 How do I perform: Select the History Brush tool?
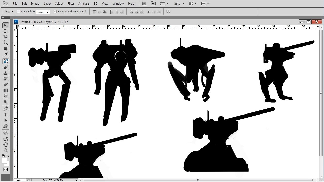(x=6, y=79)
